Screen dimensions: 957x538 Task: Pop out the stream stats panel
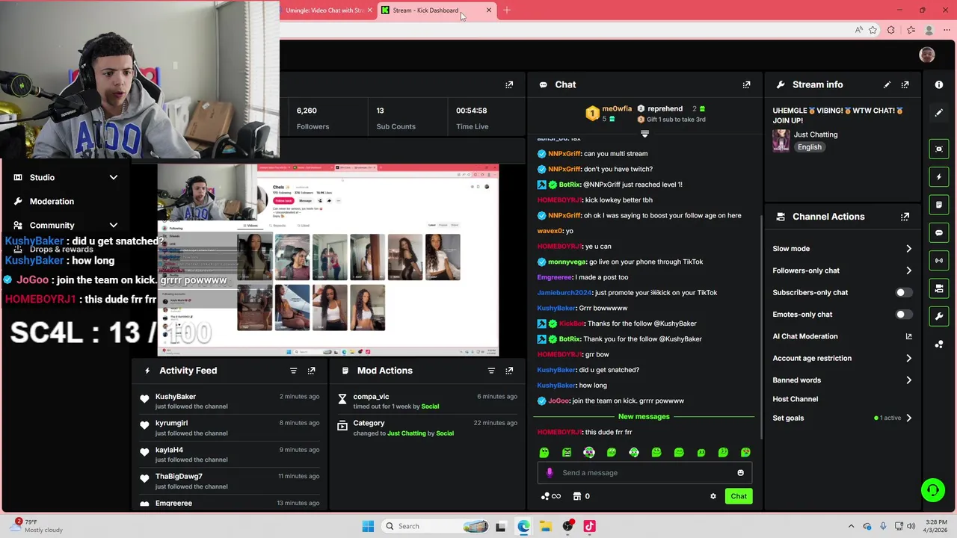[x=509, y=84]
